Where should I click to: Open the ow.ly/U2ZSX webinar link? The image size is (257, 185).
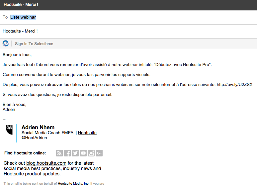pos(234,85)
